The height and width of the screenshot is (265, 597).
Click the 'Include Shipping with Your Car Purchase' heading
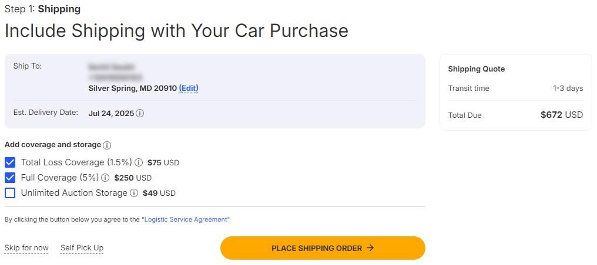click(176, 30)
